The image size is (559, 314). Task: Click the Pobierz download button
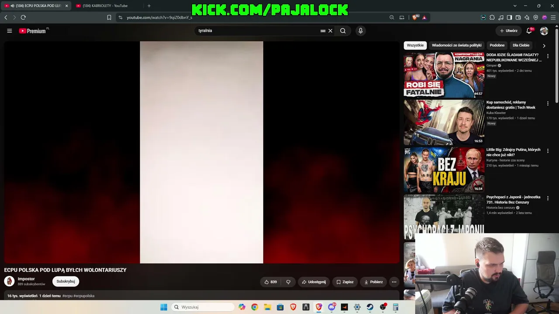[373, 282]
